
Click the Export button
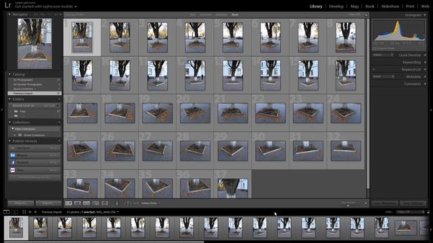pyautogui.click(x=48, y=203)
